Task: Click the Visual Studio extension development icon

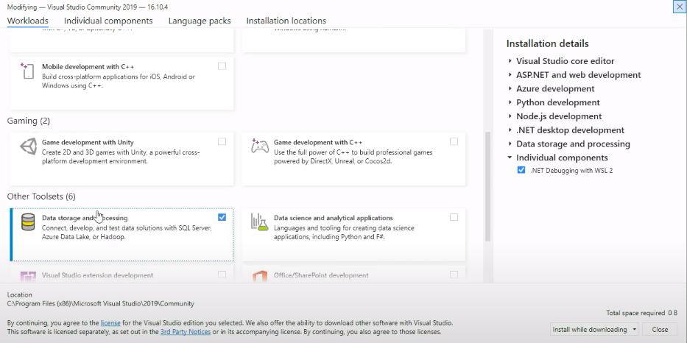Action: click(27, 277)
